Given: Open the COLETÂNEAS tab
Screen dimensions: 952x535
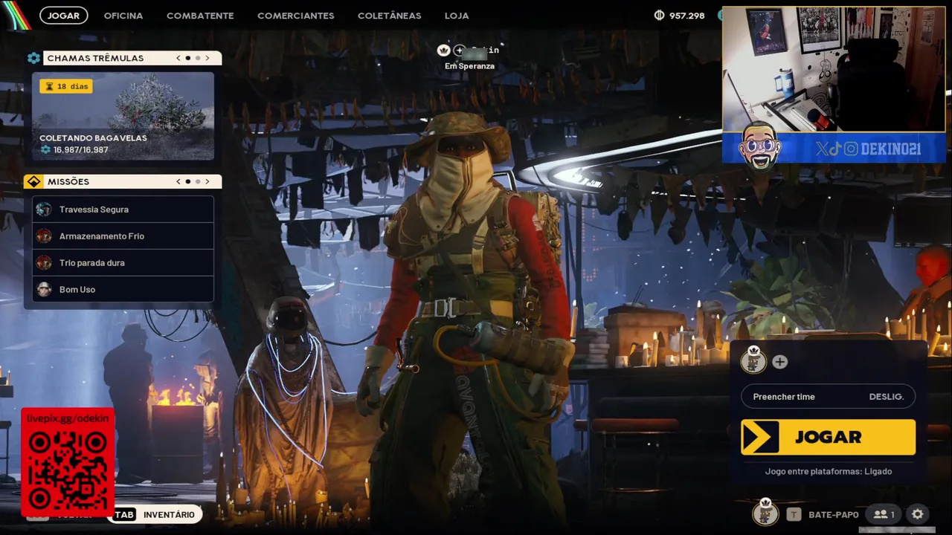Looking at the screenshot, I should click(389, 16).
